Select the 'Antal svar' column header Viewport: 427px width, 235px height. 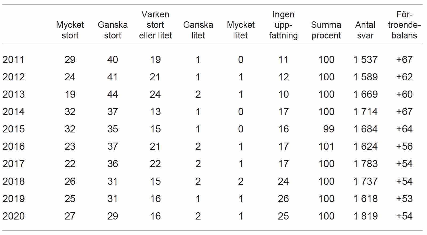[x=365, y=30]
